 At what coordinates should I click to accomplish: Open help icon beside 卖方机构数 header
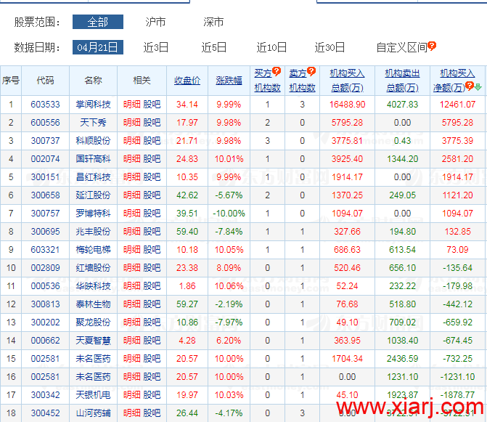coord(311,71)
